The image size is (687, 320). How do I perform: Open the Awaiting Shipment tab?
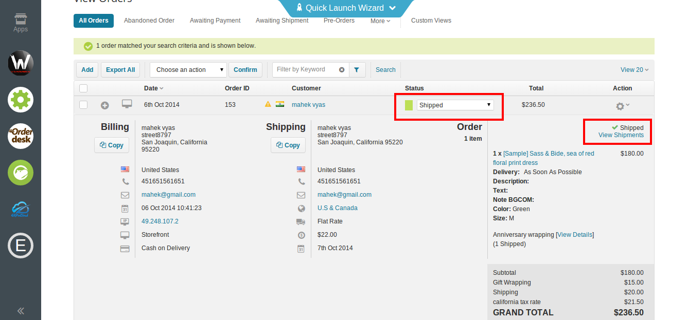point(282,21)
